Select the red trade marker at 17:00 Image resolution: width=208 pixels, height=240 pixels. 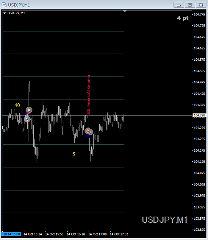pos(89,131)
